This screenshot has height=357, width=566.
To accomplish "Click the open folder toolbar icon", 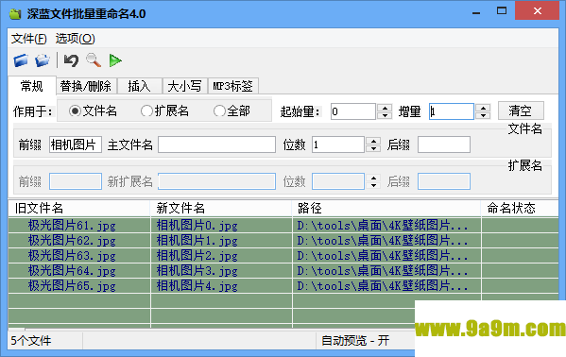I will click(x=43, y=60).
